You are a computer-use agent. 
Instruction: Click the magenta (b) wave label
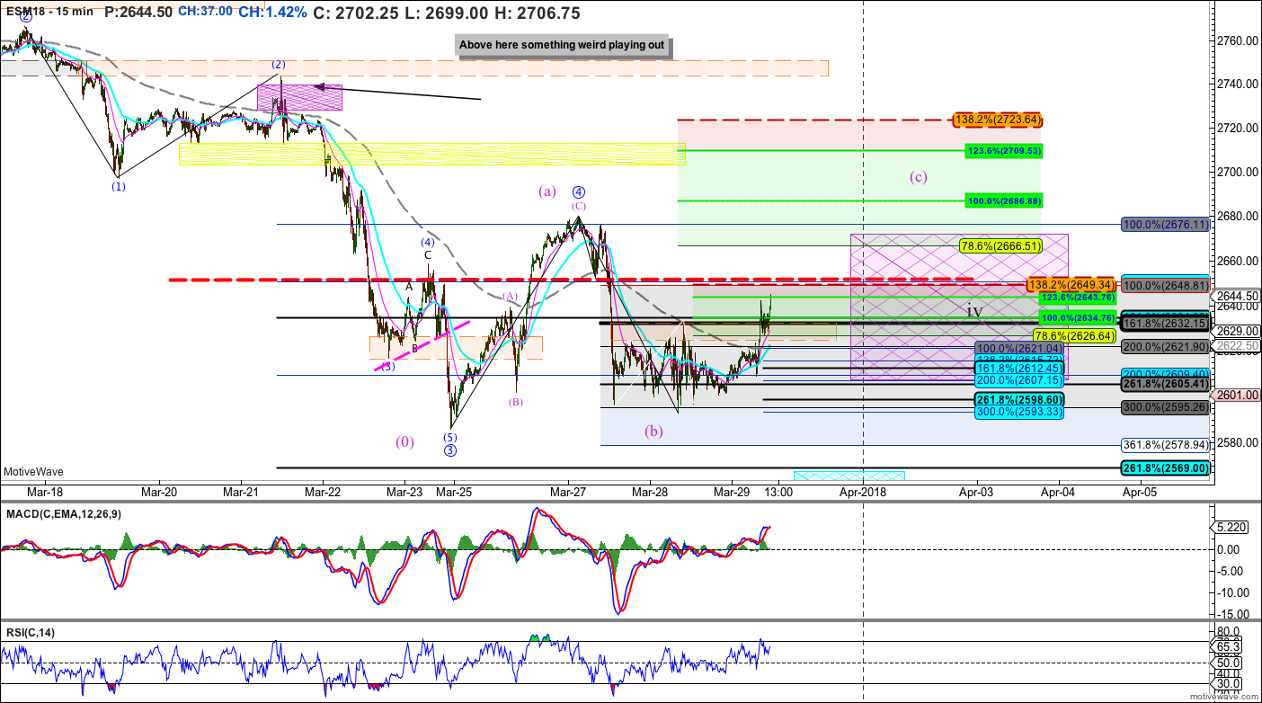point(653,431)
